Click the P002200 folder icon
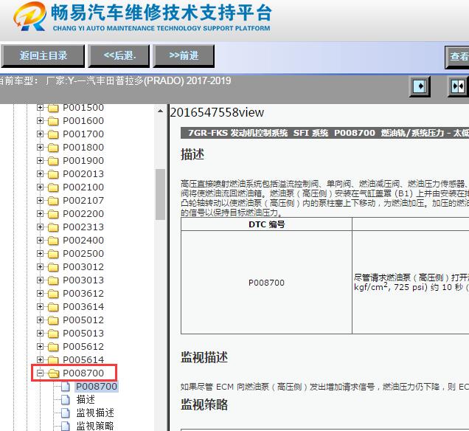The image size is (469, 431). (x=53, y=214)
